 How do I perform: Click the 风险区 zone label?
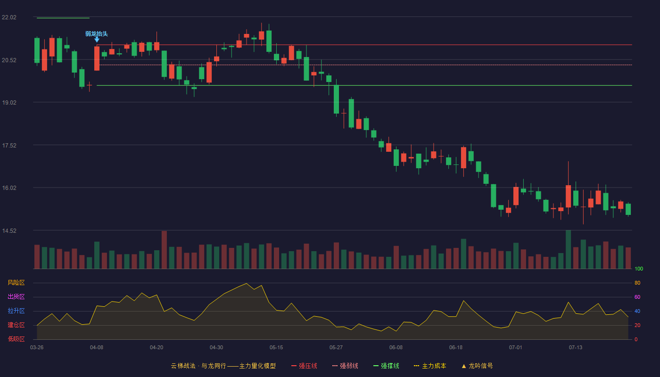16,283
